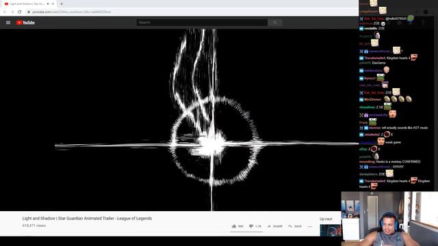Close the Light and Shadow browser tab
This screenshot has height=246, width=438.
(x=53, y=4)
